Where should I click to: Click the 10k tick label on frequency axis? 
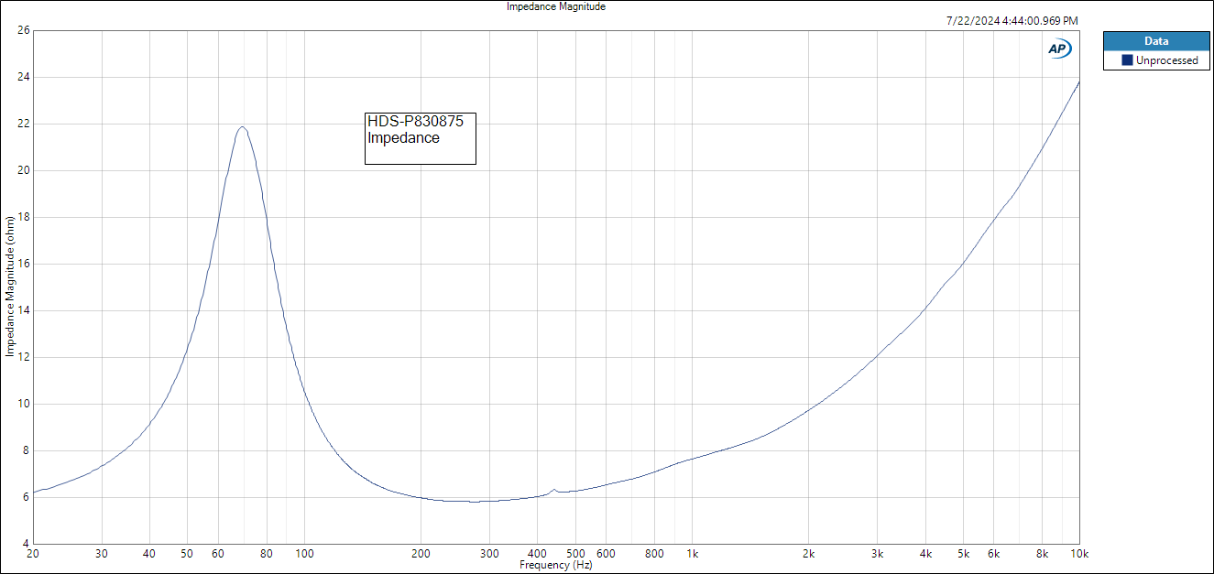1078,554
